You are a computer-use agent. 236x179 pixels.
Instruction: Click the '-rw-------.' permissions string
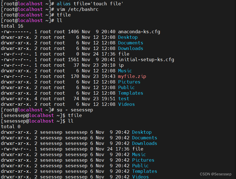[16, 32]
